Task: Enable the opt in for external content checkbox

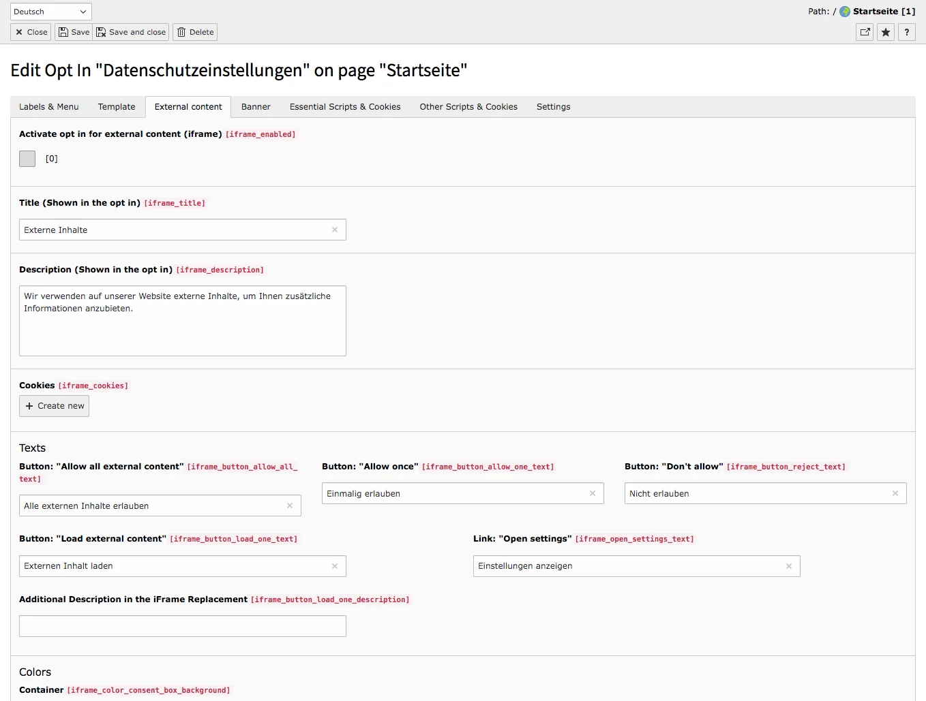Action: [27, 159]
